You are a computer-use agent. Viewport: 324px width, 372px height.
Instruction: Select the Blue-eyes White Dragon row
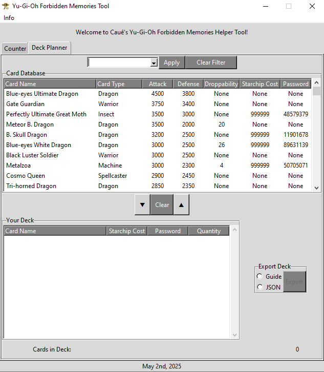pyautogui.click(x=157, y=144)
